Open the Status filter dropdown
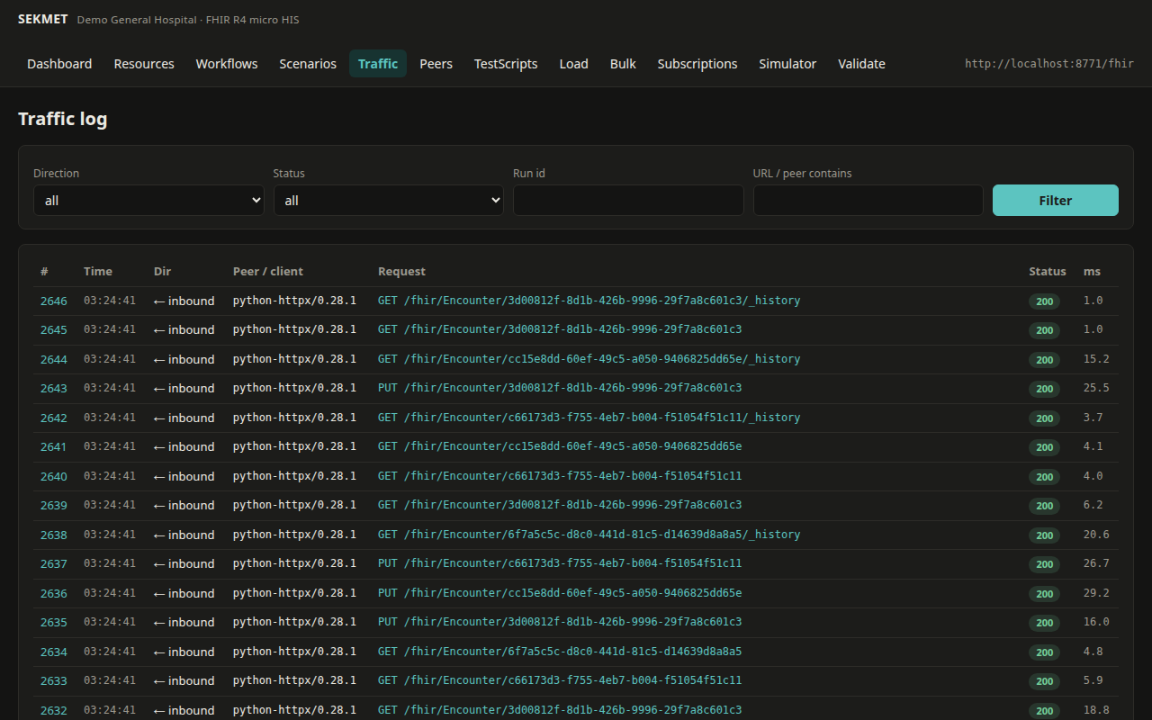1152x720 pixels. pyautogui.click(x=389, y=200)
